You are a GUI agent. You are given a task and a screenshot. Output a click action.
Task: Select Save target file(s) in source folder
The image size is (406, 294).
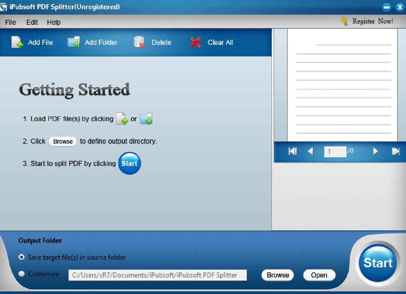point(22,257)
